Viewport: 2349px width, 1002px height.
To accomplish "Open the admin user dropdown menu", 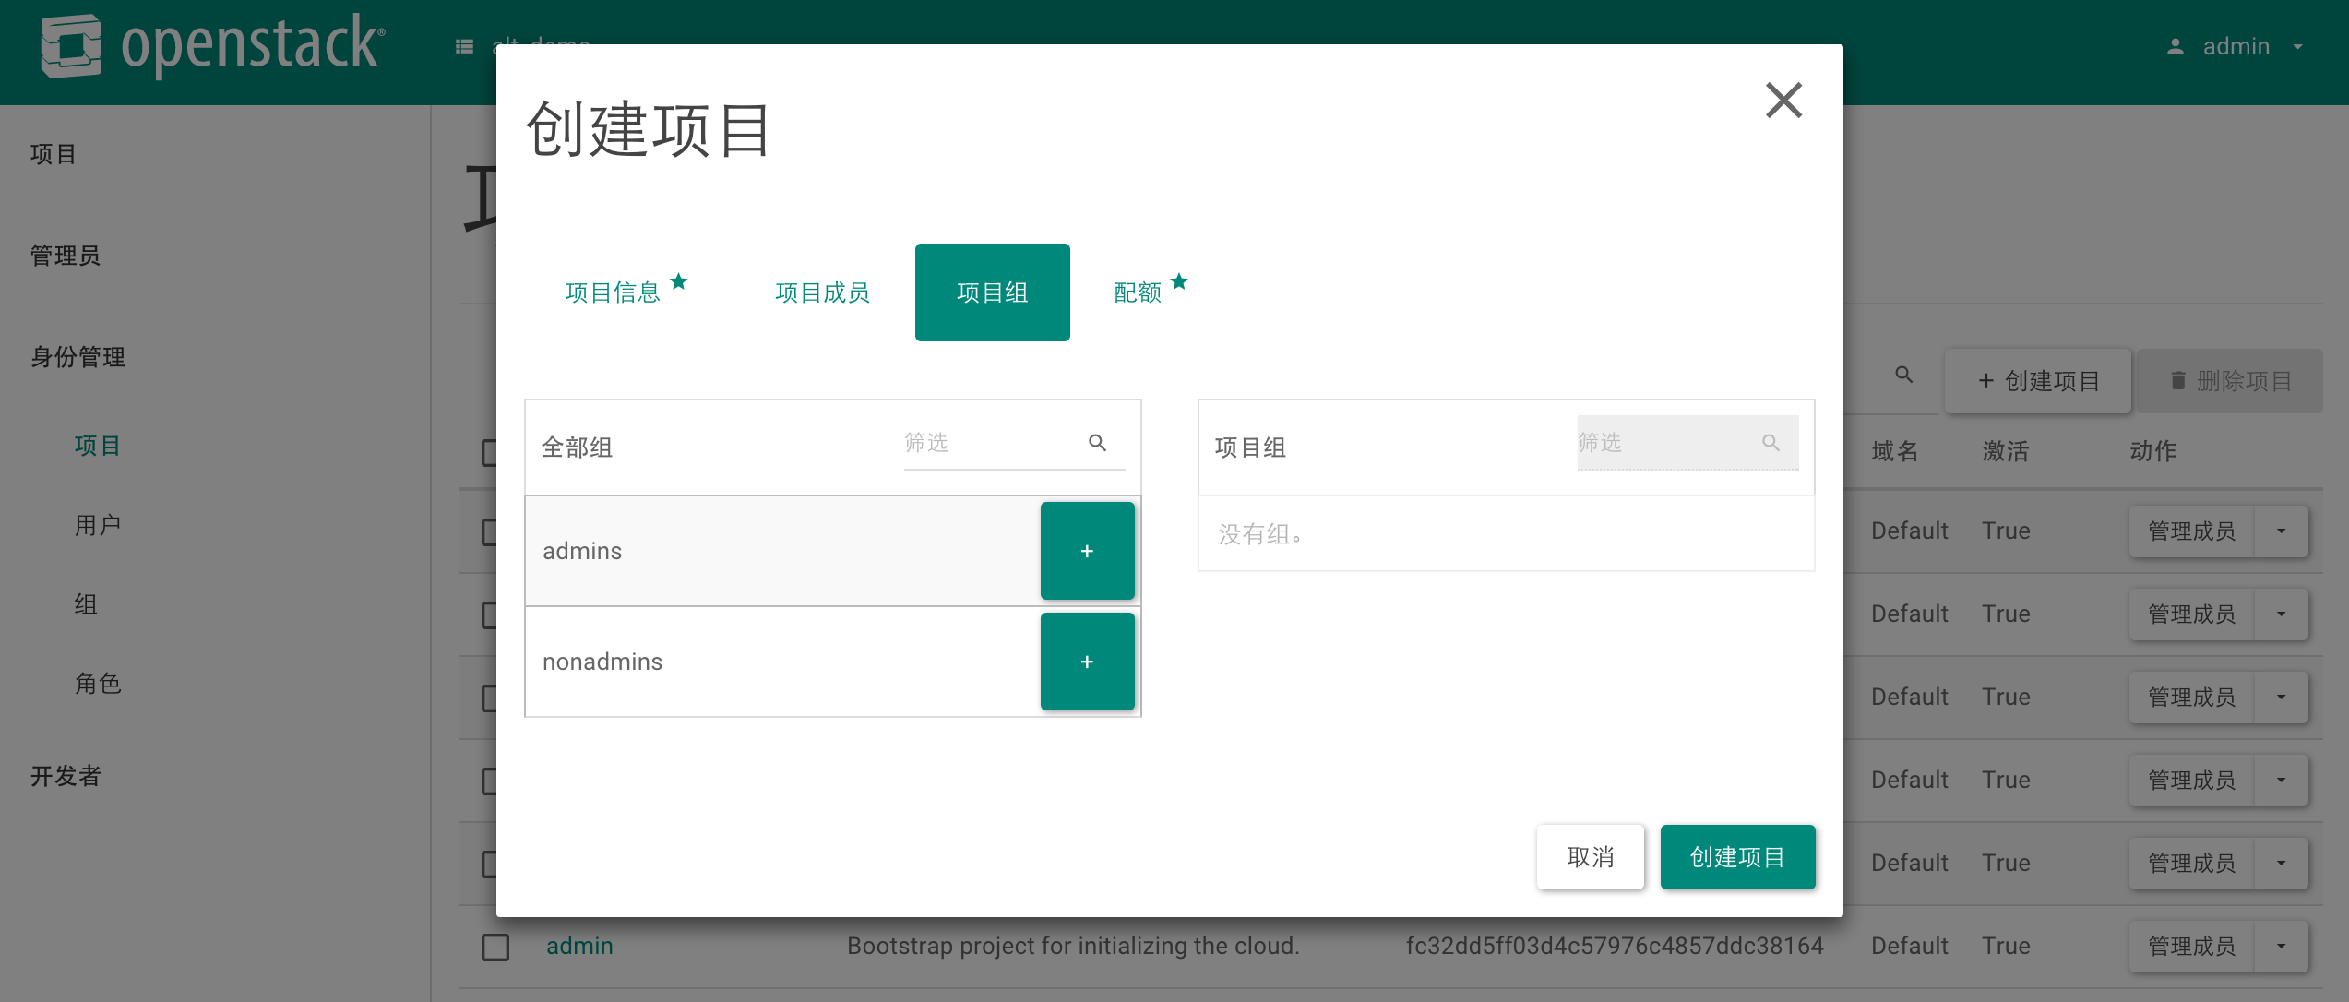I will pyautogui.click(x=2237, y=46).
